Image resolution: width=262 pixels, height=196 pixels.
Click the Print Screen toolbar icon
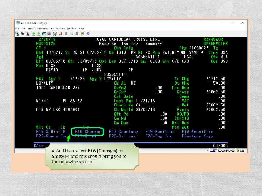[x=17, y=34]
